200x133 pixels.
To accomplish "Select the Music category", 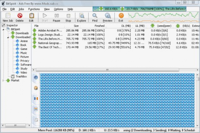I will pos(23,53).
